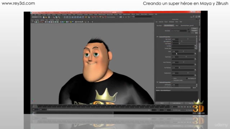Image resolution: width=230 pixels, height=129 pixels.
Task: Toggle wireframe on shaded viewport button
Action: (67, 22)
